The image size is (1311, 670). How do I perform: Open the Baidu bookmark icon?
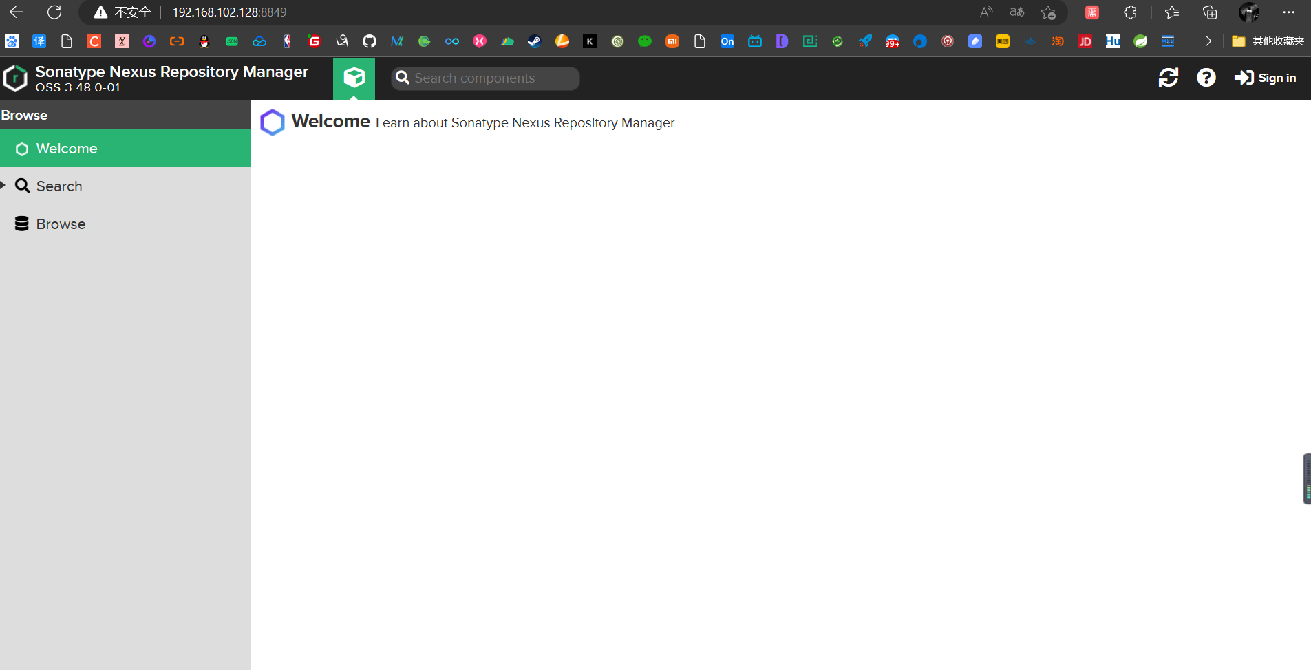12,41
